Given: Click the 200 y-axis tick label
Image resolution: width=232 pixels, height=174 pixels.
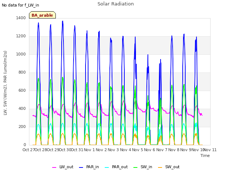Looking at the screenshot, I should [x=22, y=127].
